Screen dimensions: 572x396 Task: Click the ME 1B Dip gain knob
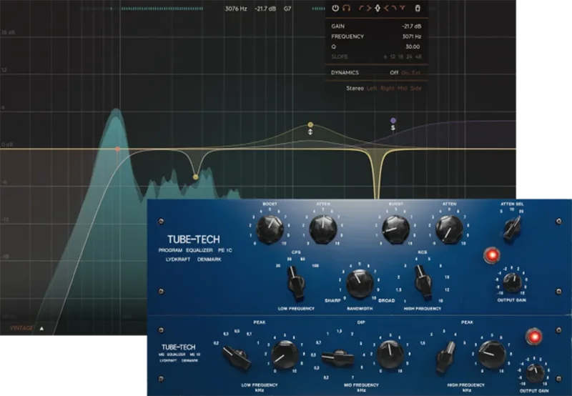[390, 355]
